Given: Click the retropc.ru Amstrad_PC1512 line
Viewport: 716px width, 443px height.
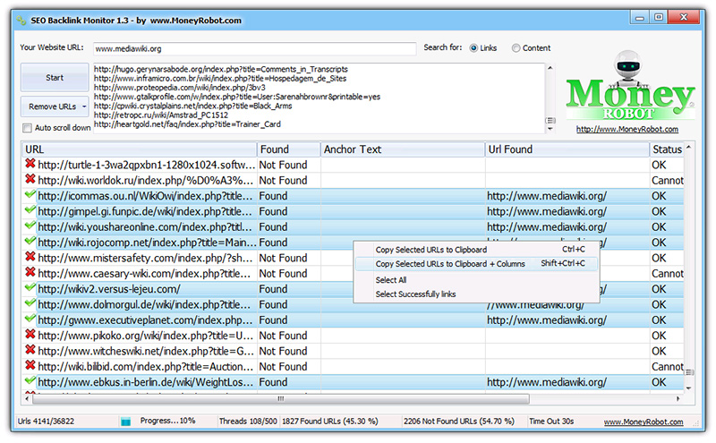Looking at the screenshot, I should (161, 115).
